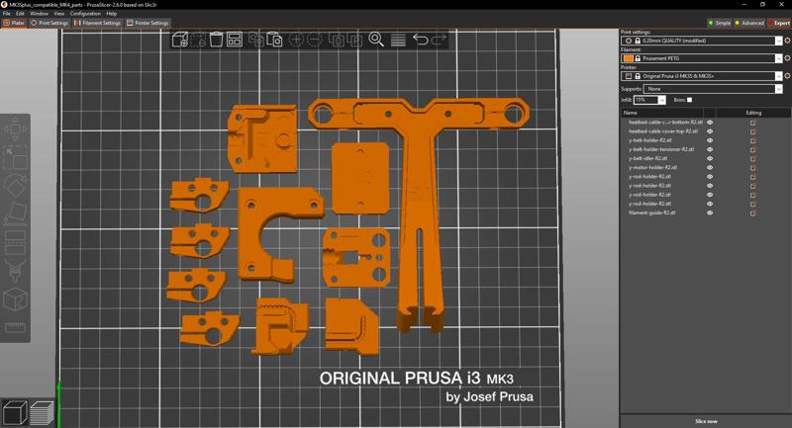Select y-belt-holder-tensioner-R2.stl in object list
The width and height of the screenshot is (792, 428).
click(661, 149)
